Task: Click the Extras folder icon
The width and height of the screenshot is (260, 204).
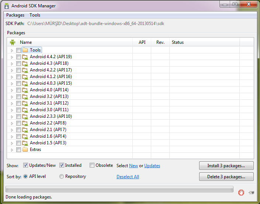Action: 25,150
